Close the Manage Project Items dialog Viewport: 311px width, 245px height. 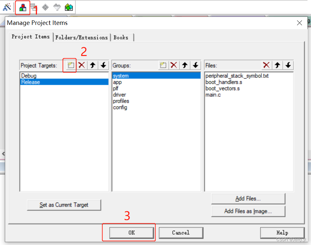tap(299, 23)
